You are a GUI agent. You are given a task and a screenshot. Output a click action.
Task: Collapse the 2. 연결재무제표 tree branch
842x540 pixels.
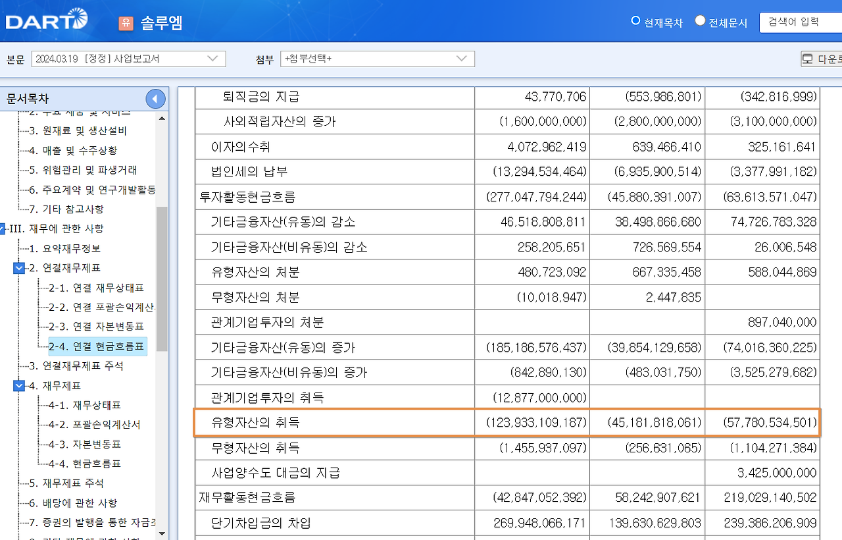[x=19, y=269]
